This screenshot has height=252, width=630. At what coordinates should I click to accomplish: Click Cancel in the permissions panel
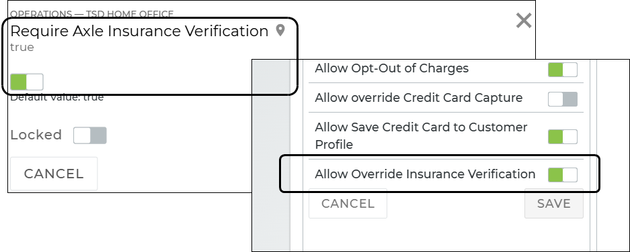348,204
